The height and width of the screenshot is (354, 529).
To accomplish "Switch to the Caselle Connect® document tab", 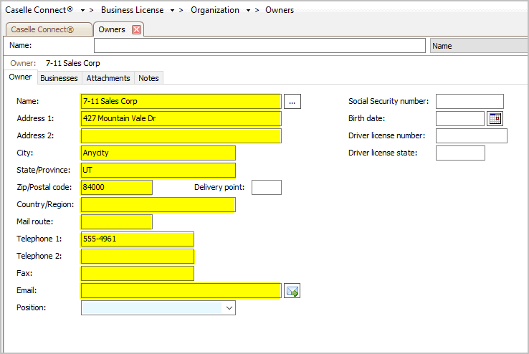I will click(x=47, y=29).
